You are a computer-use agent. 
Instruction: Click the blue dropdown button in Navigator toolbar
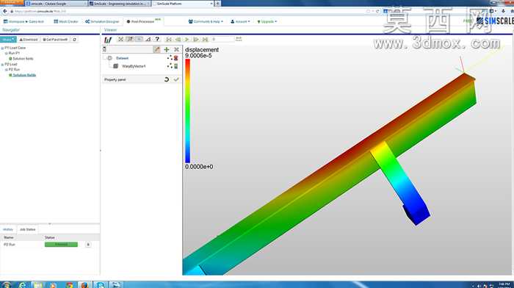(x=8, y=40)
